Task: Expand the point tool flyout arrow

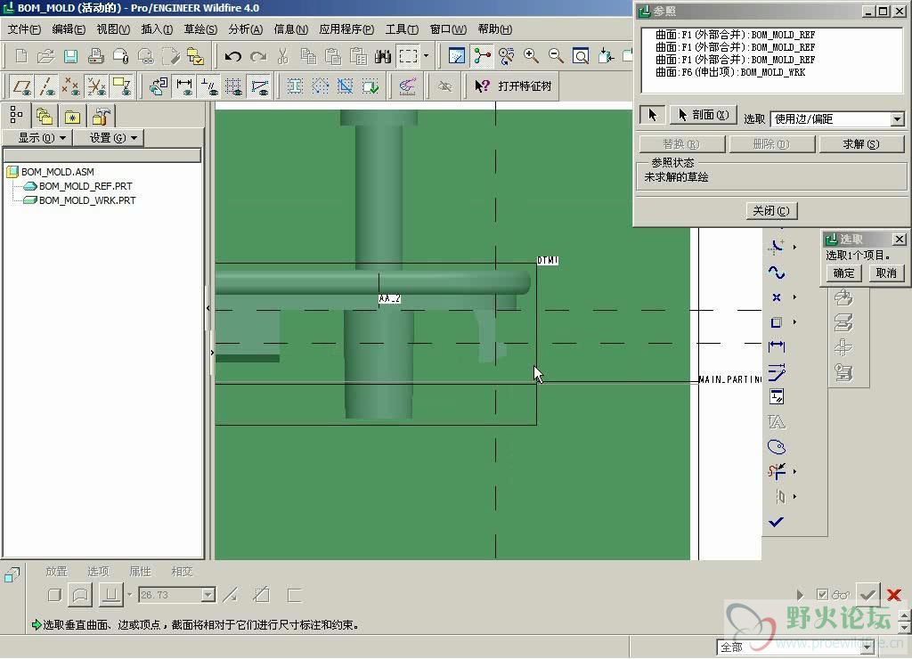Action: [794, 297]
